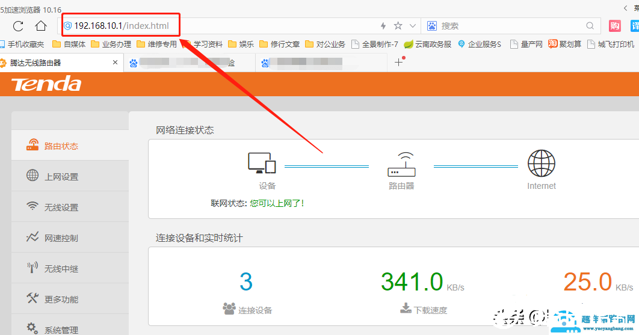Open the 学习资料 bookmark folder
The height and width of the screenshot is (335, 639).
tap(203, 44)
